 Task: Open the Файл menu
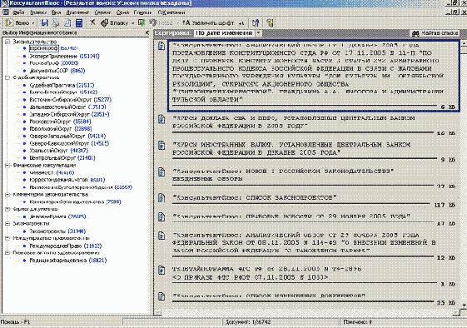[18, 12]
